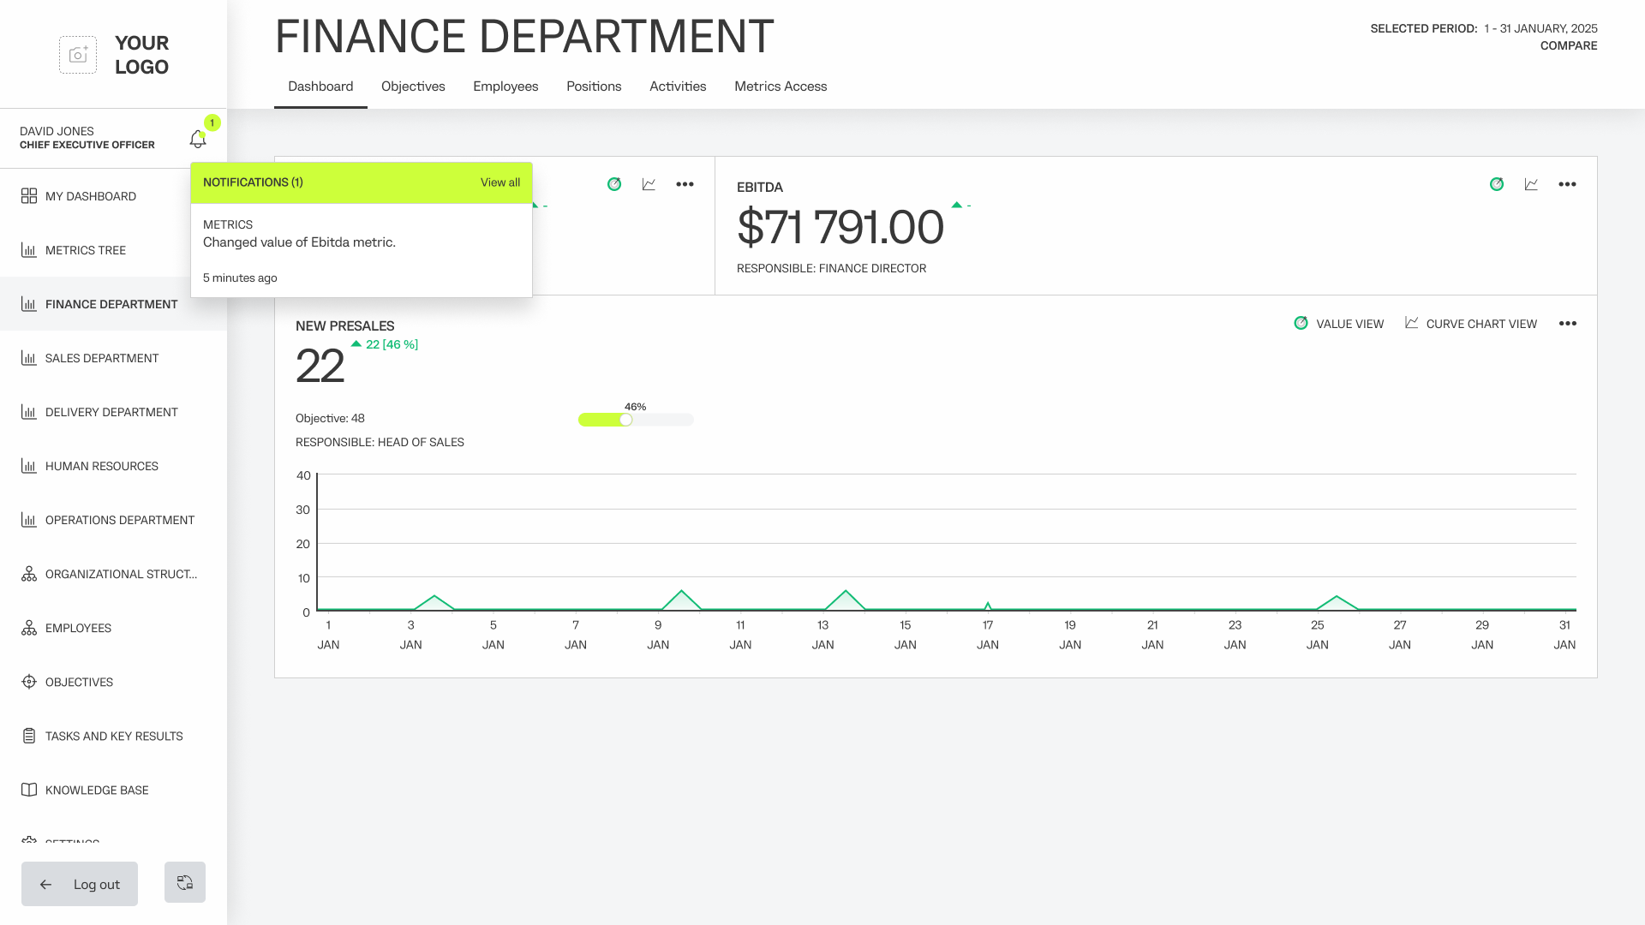1645x925 pixels.
Task: Click COMPARE under the selected period
Action: click(1568, 45)
